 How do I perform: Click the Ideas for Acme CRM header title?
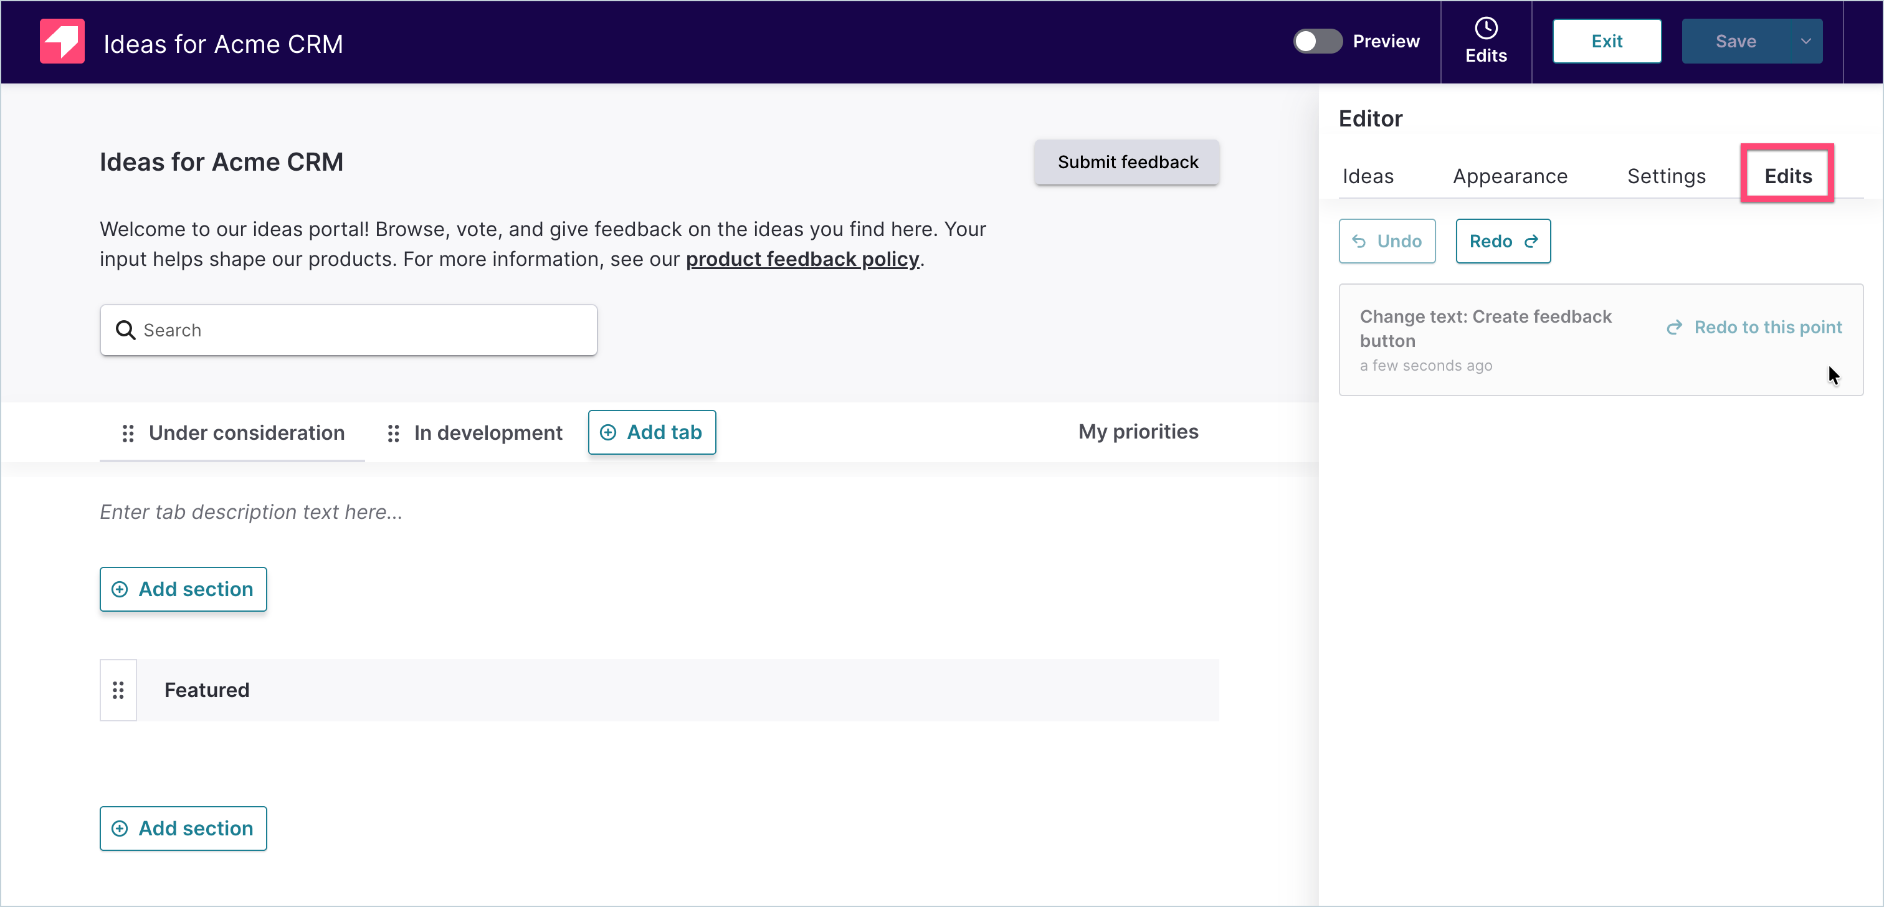point(223,44)
